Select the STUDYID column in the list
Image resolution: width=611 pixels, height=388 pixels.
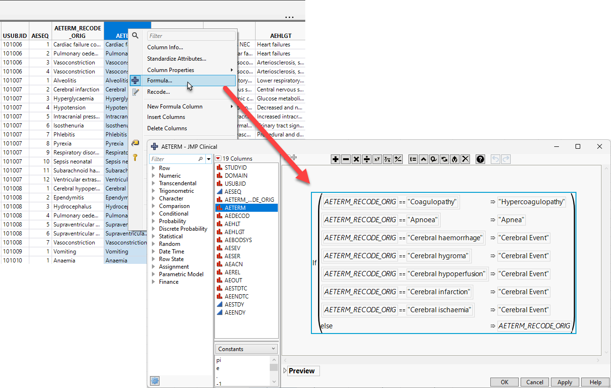pos(246,167)
